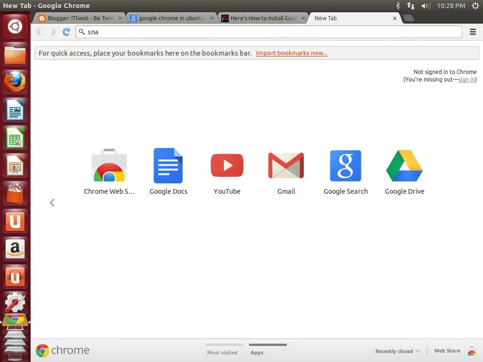Open LibreOffice Calc from launcher
The height and width of the screenshot is (362, 483).
click(15, 138)
